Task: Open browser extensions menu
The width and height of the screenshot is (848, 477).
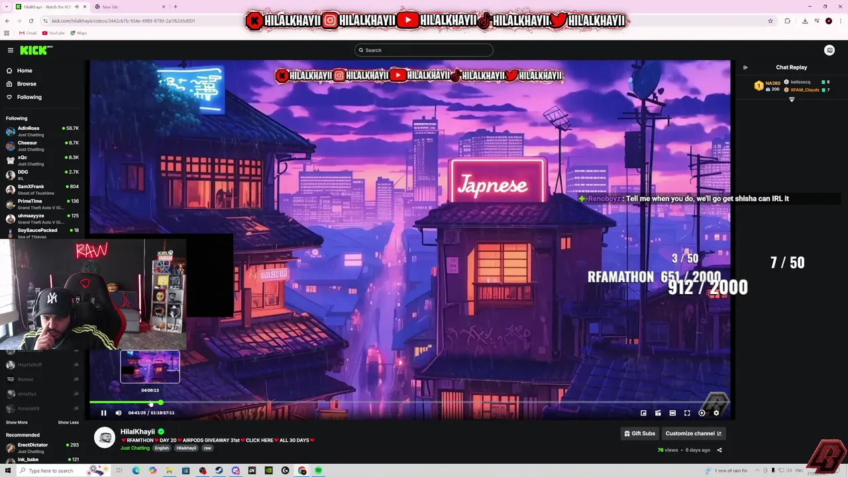Action: click(788, 21)
